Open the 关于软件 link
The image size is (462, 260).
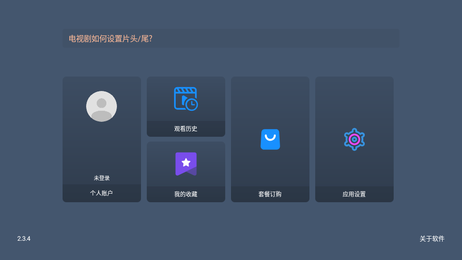coord(432,239)
